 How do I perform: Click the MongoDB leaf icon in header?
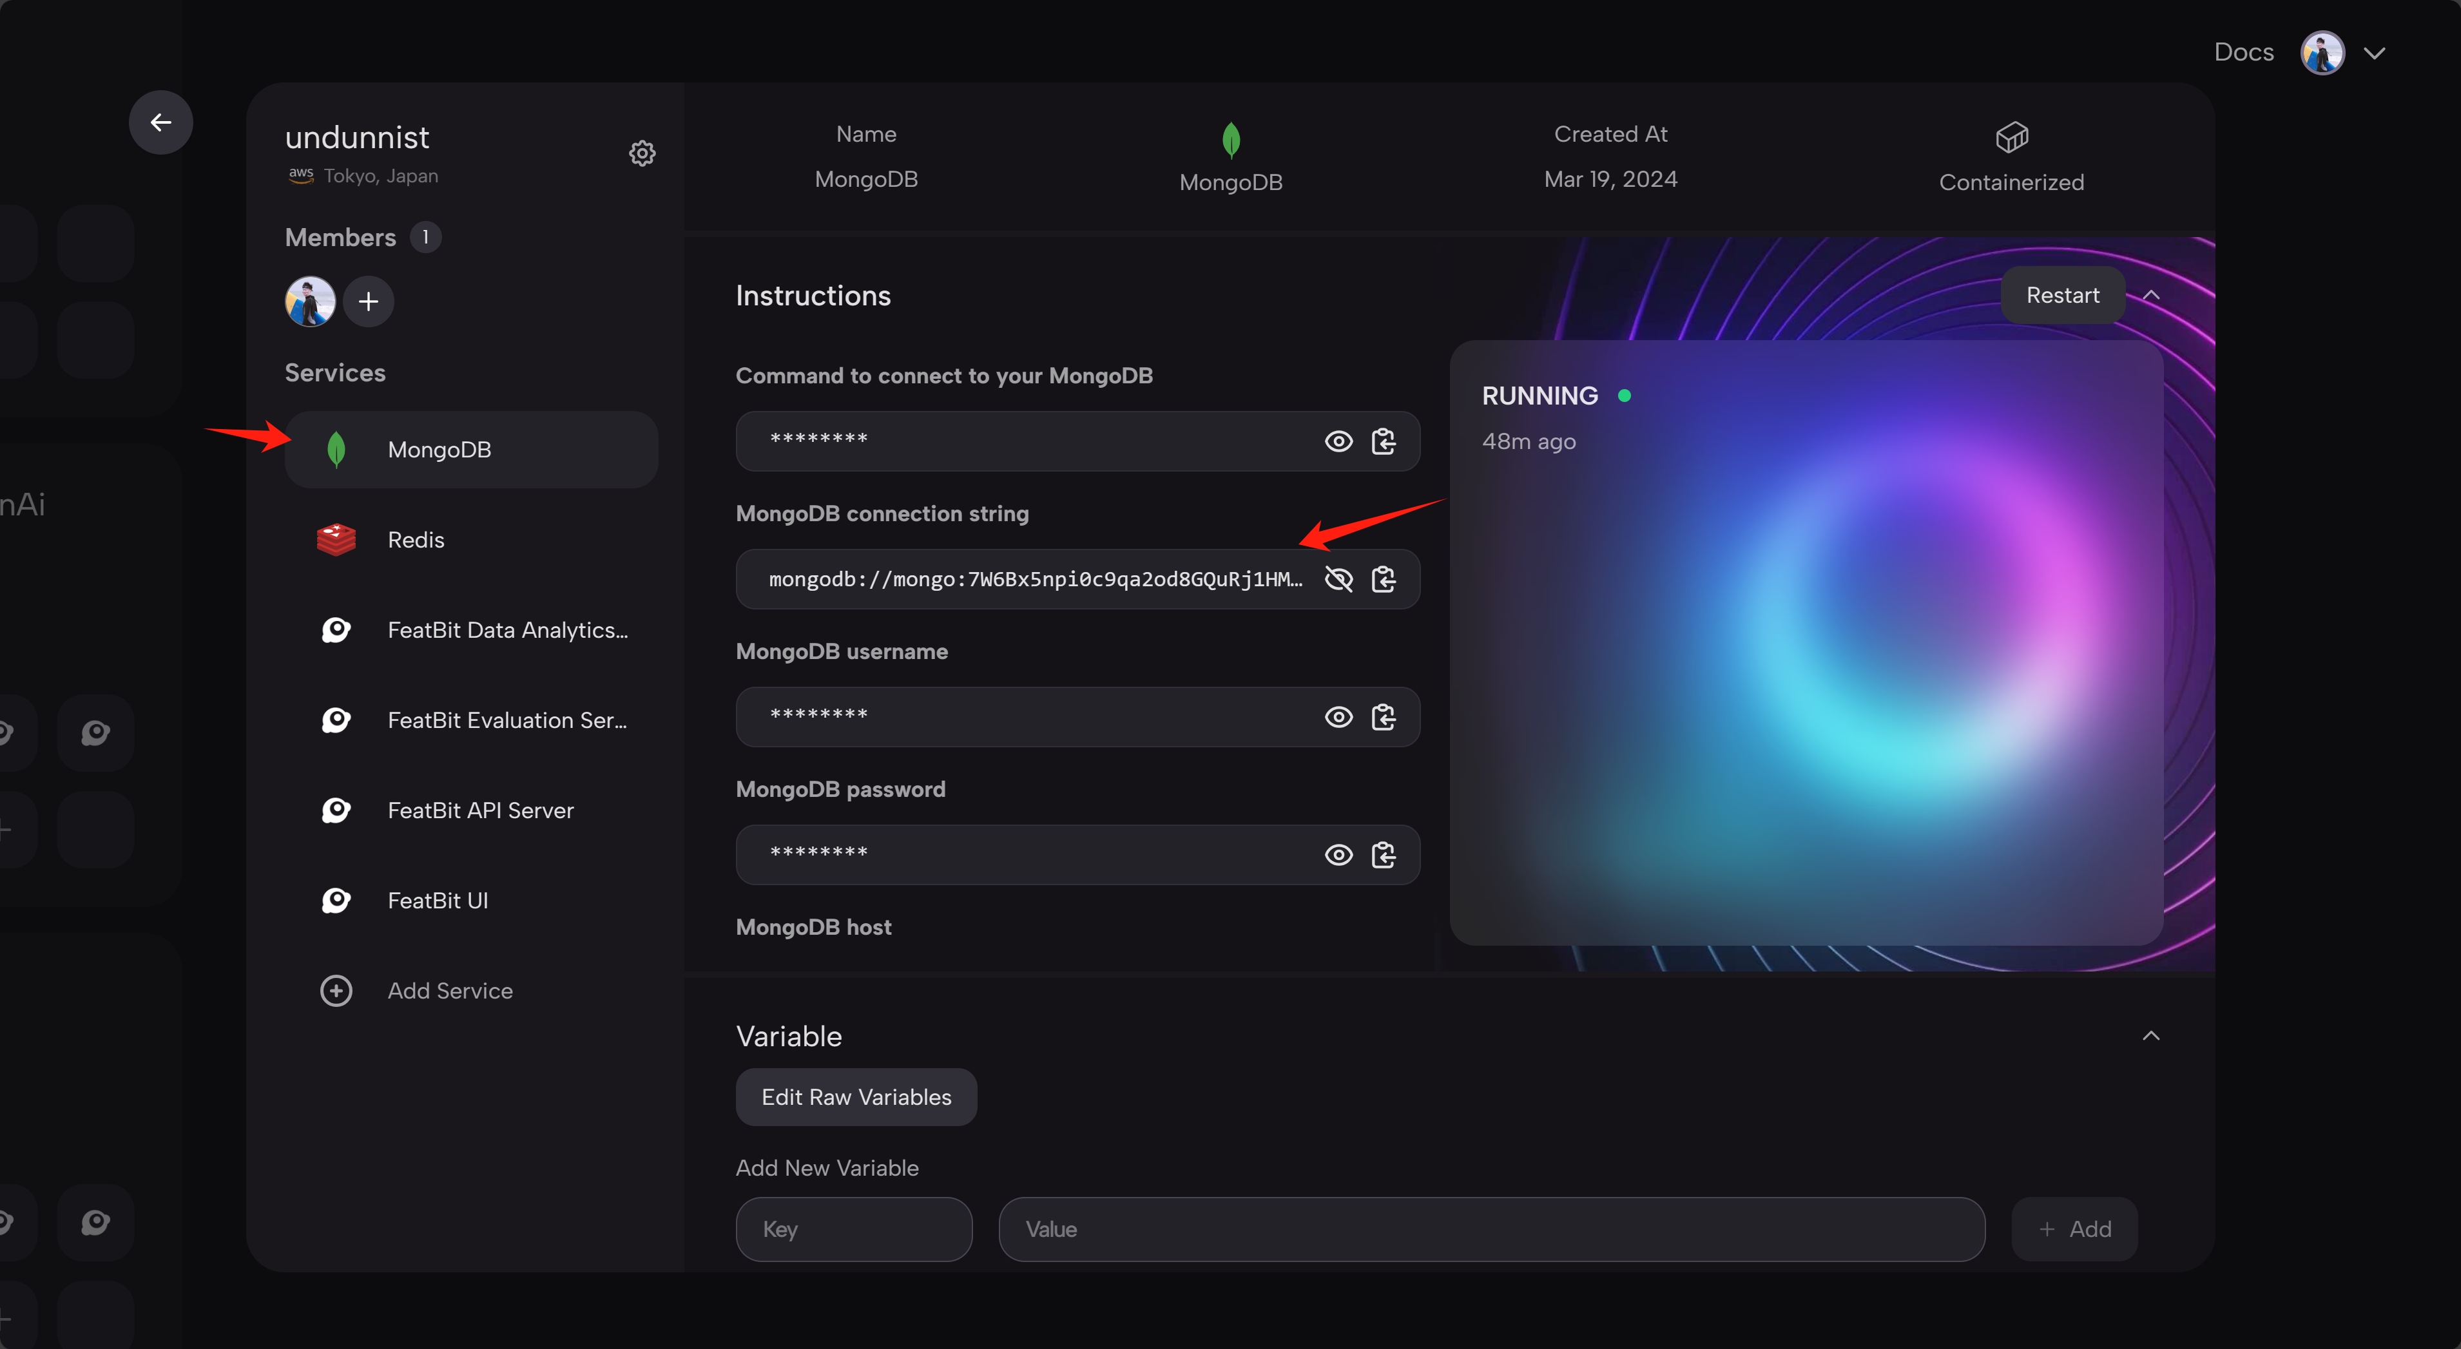(1231, 140)
